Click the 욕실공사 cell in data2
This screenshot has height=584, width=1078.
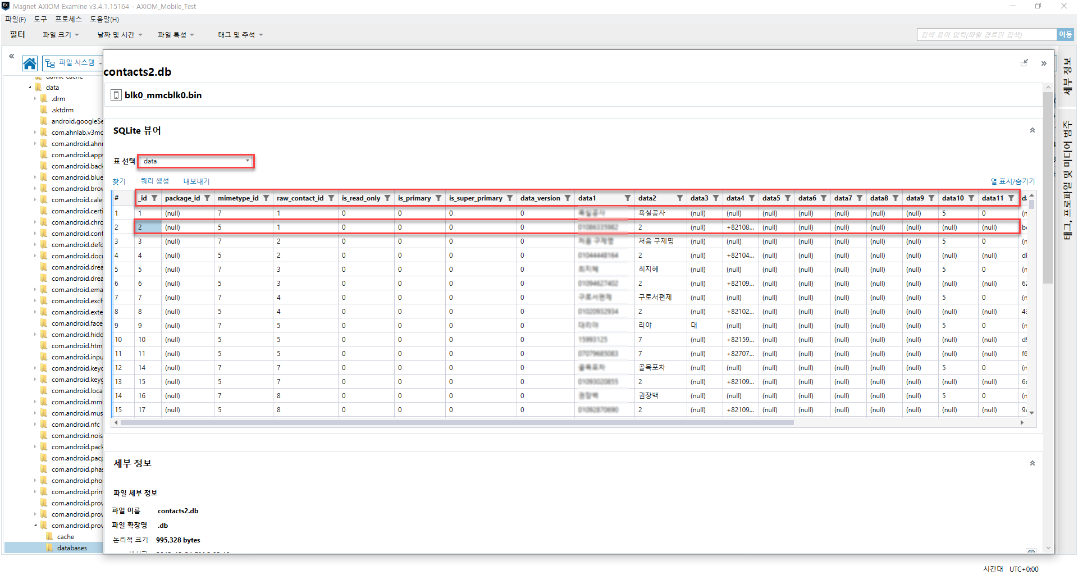coord(660,213)
